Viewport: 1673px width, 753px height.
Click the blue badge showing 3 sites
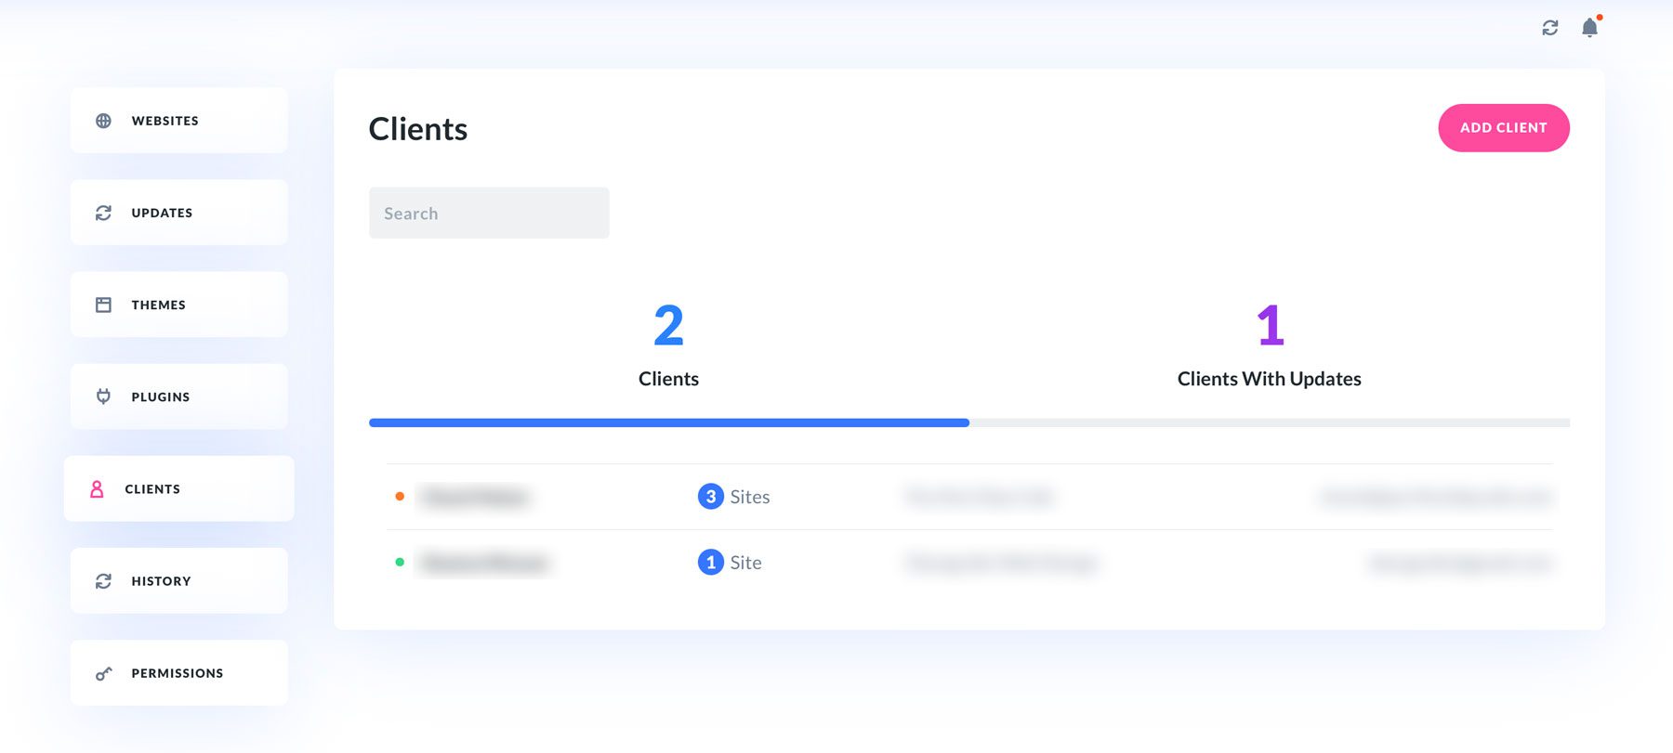711,497
